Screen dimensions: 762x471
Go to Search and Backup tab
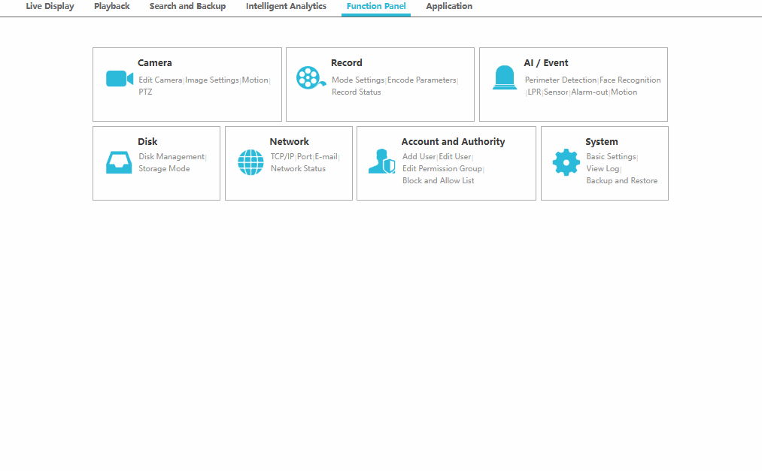[x=187, y=7]
